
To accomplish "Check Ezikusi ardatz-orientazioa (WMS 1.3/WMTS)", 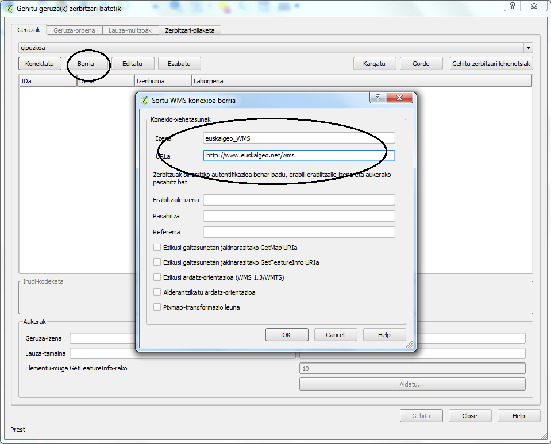I will point(157,277).
